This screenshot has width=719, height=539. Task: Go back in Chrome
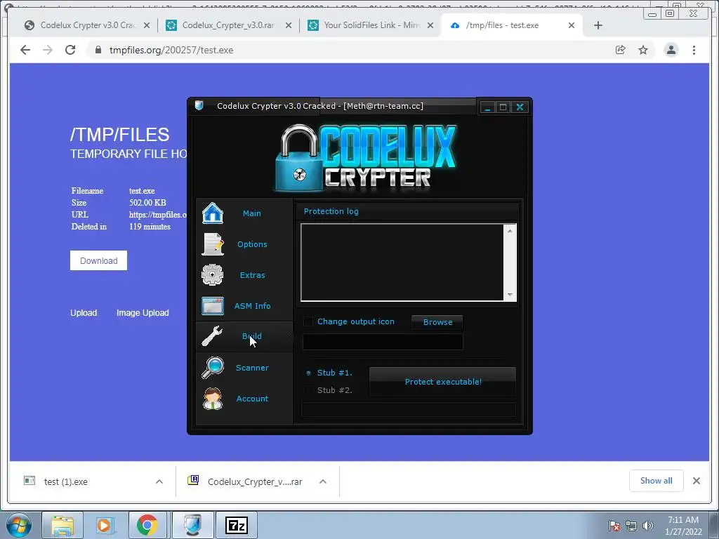point(25,50)
